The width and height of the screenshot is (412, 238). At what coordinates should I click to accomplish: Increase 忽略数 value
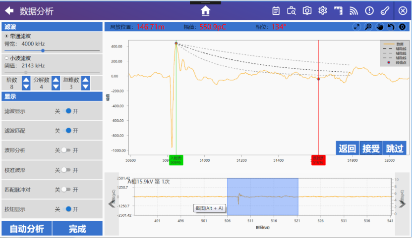click(85, 80)
